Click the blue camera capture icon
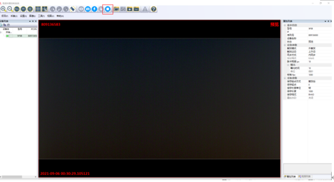 [88, 9]
